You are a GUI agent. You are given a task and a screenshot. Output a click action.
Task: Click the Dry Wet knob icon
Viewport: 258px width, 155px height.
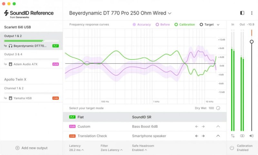click(218, 108)
